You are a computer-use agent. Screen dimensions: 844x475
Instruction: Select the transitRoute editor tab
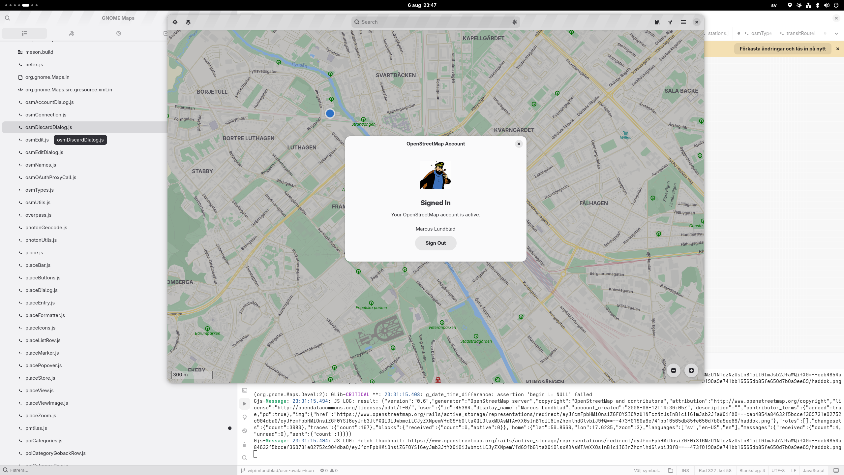(798, 33)
